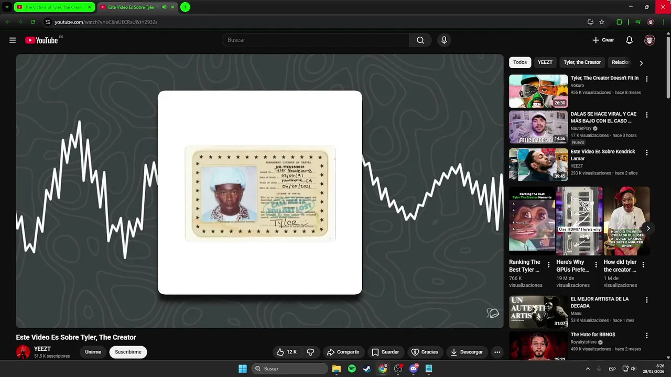Click the Unirme membership button
The image size is (671, 377).
pyautogui.click(x=93, y=352)
